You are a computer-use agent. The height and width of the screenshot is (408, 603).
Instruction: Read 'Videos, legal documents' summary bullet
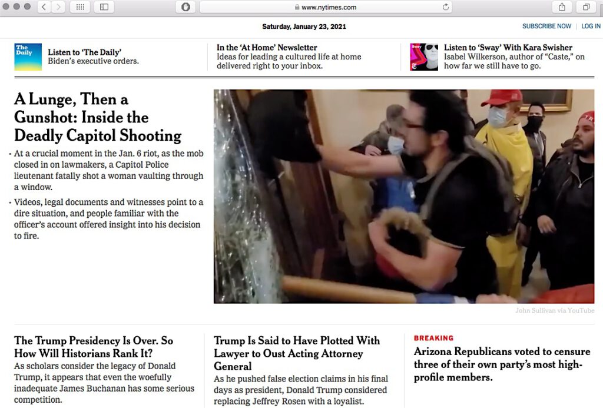[x=108, y=219]
